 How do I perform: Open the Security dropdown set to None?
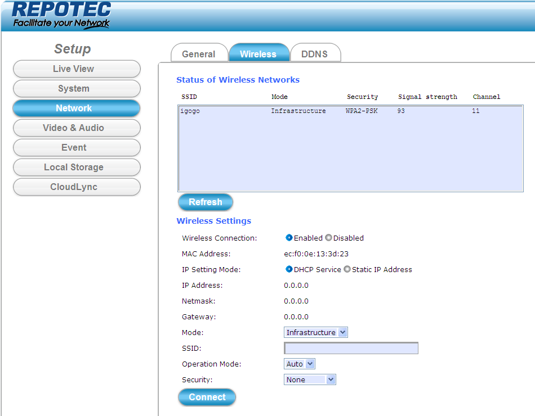coord(310,379)
